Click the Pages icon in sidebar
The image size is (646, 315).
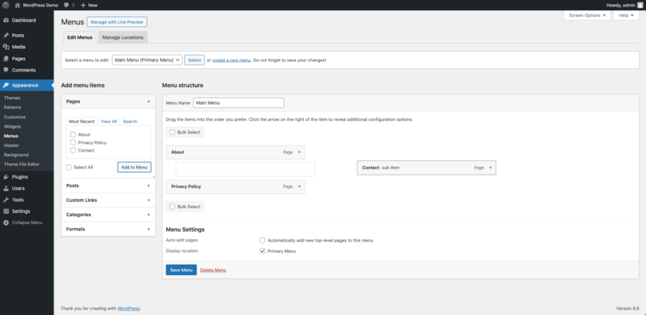(6, 58)
